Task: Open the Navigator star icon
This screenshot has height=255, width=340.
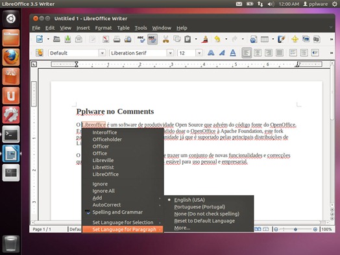Action: pos(295,39)
